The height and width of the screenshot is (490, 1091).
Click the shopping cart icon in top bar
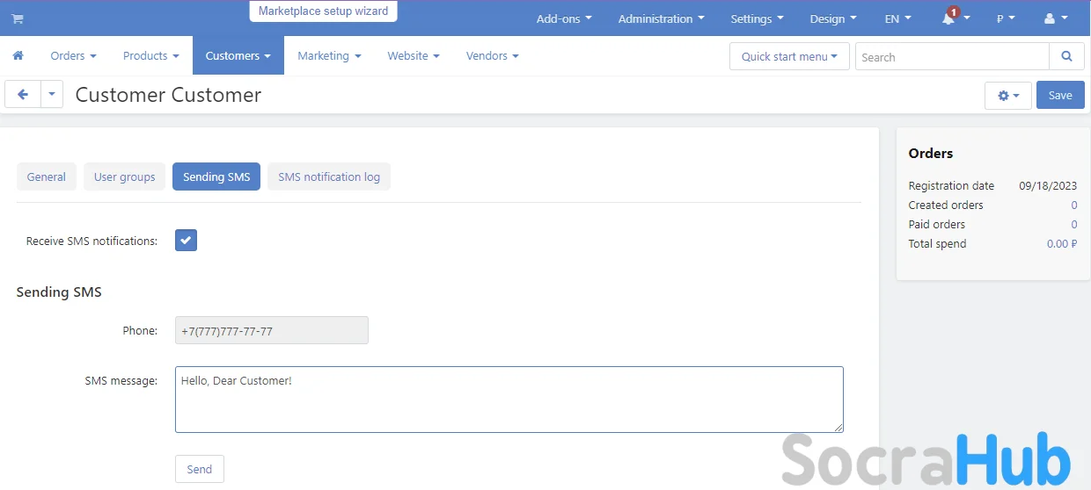(x=18, y=18)
